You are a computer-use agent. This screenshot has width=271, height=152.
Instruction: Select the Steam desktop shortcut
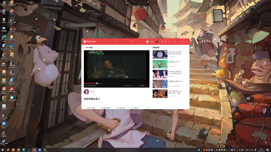(x=4, y=143)
